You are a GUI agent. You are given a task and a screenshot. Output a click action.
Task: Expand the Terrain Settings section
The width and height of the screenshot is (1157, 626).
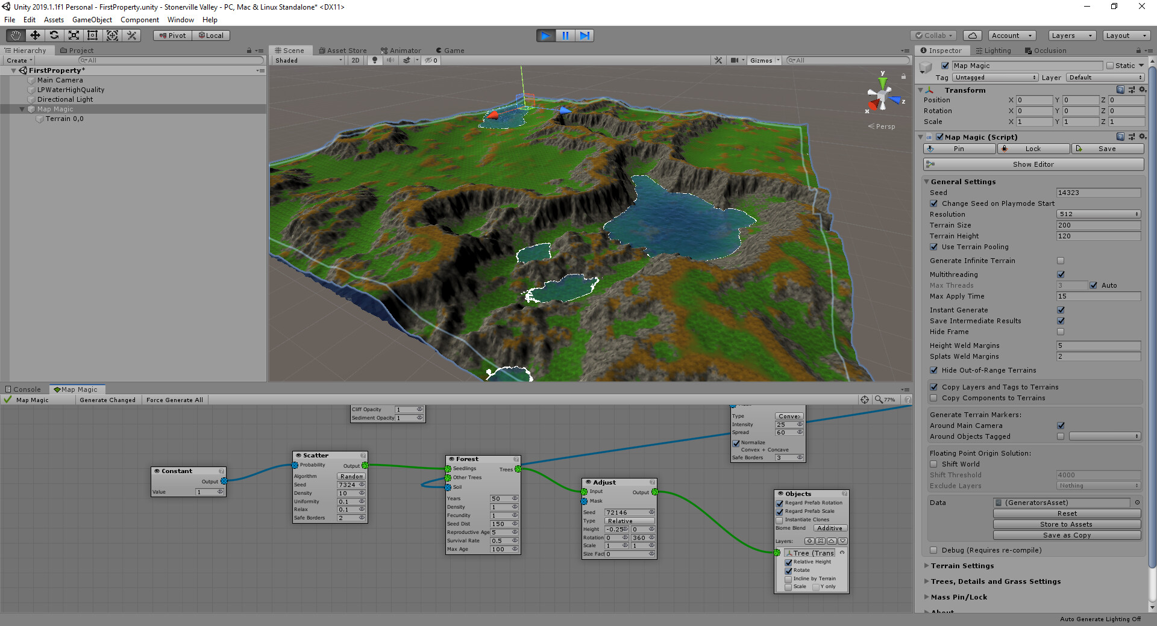(x=963, y=566)
